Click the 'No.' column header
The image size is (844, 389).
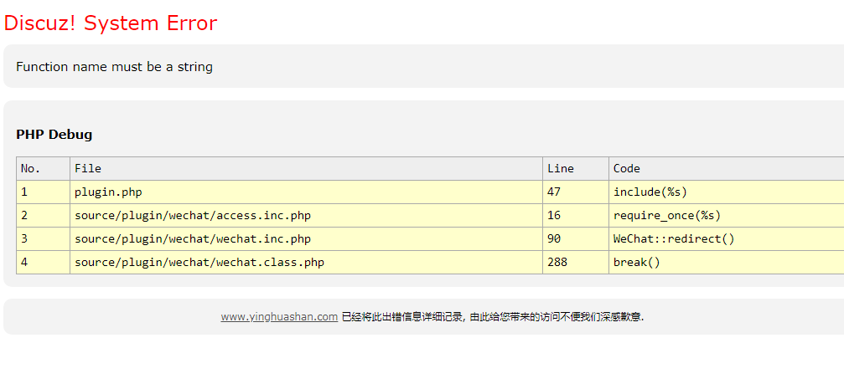pos(43,169)
